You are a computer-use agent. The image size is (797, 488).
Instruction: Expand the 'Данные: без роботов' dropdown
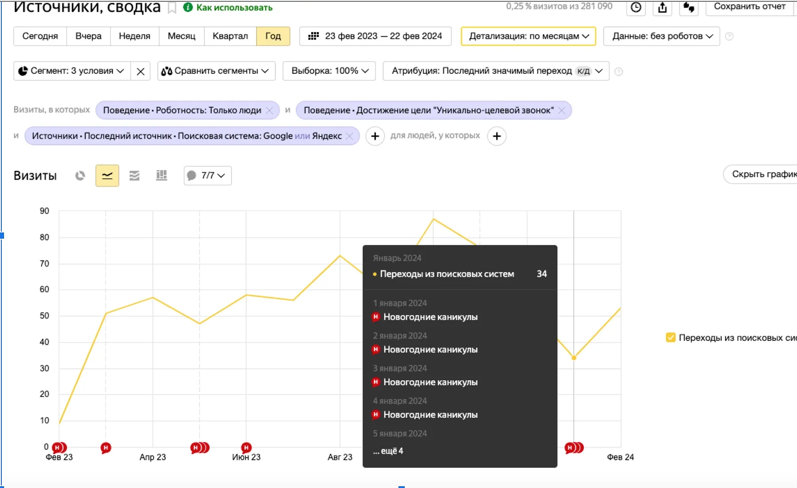(662, 36)
